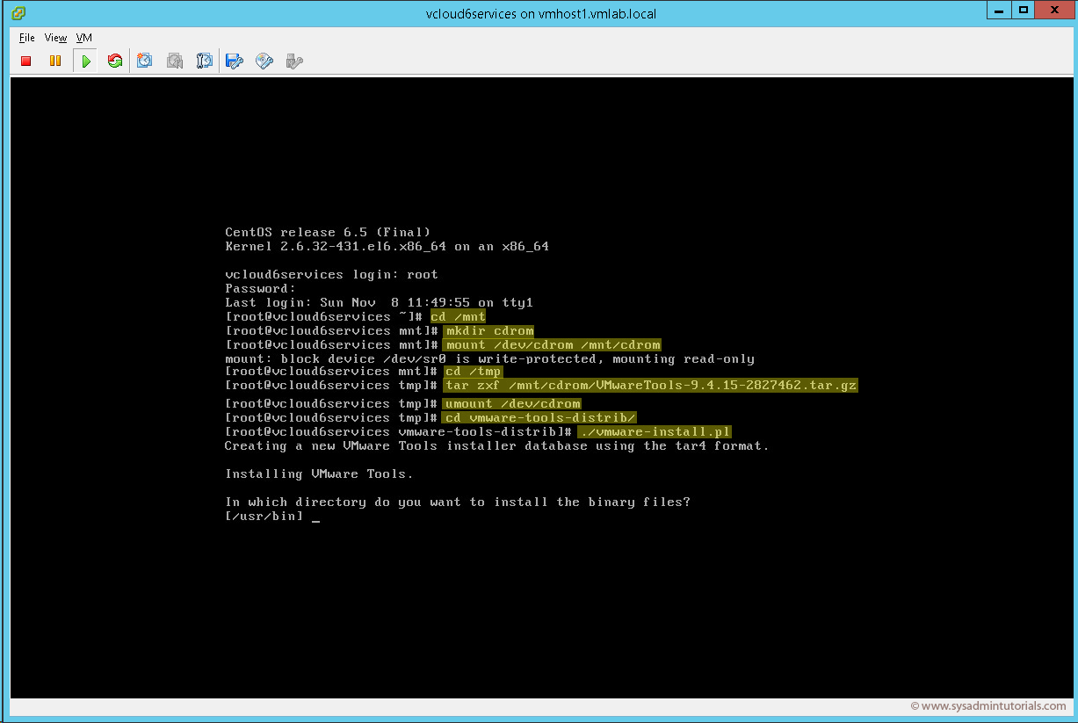Suspend the virtual machine
Screen dimensions: 1078x723
[54, 61]
